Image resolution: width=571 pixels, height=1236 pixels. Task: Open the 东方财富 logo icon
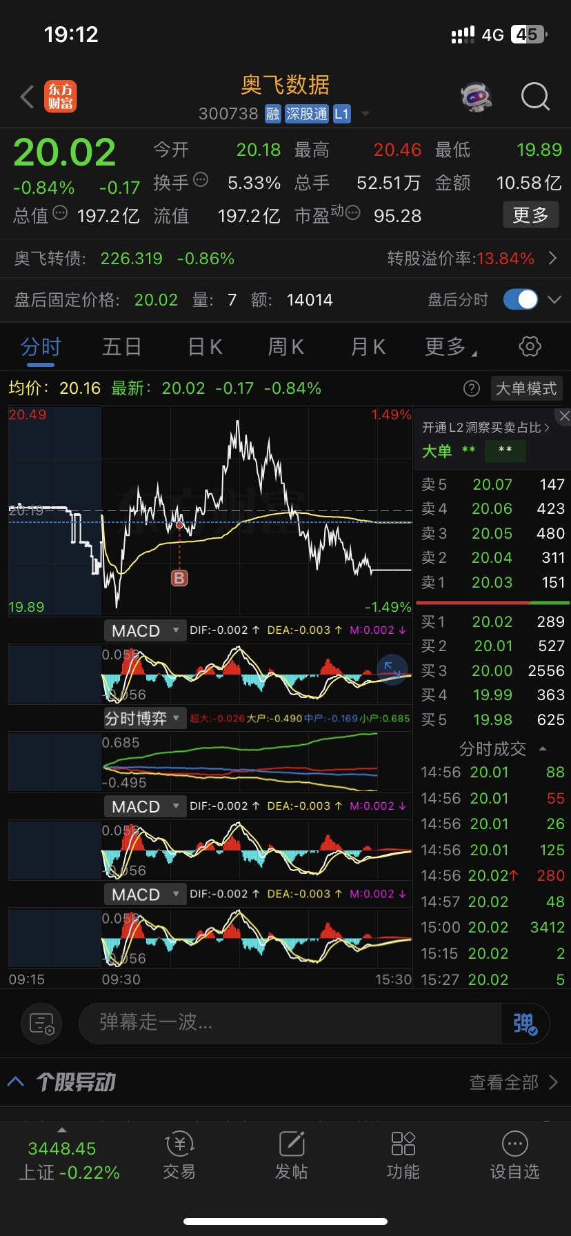61,97
